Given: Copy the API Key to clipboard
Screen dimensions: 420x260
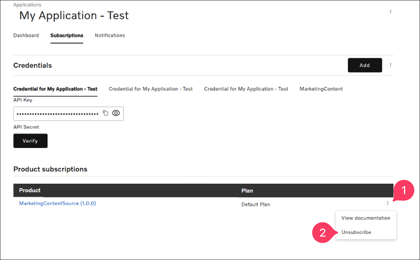Looking at the screenshot, I should pyautogui.click(x=105, y=113).
